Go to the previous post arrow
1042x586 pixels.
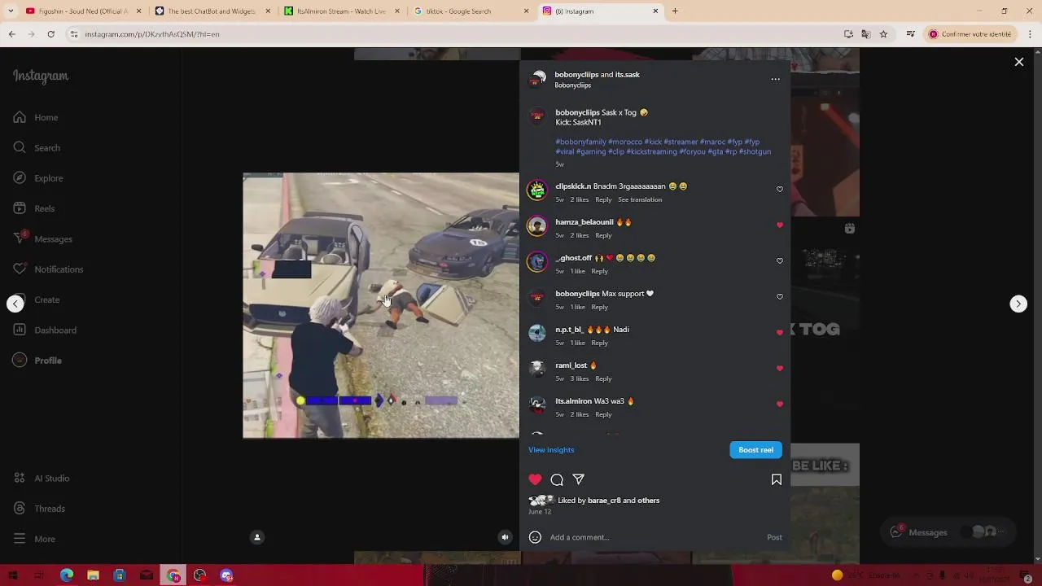[15, 304]
